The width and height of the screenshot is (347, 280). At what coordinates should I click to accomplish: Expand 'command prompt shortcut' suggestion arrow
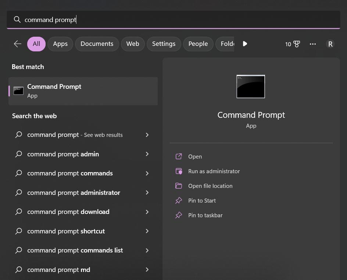click(x=147, y=231)
